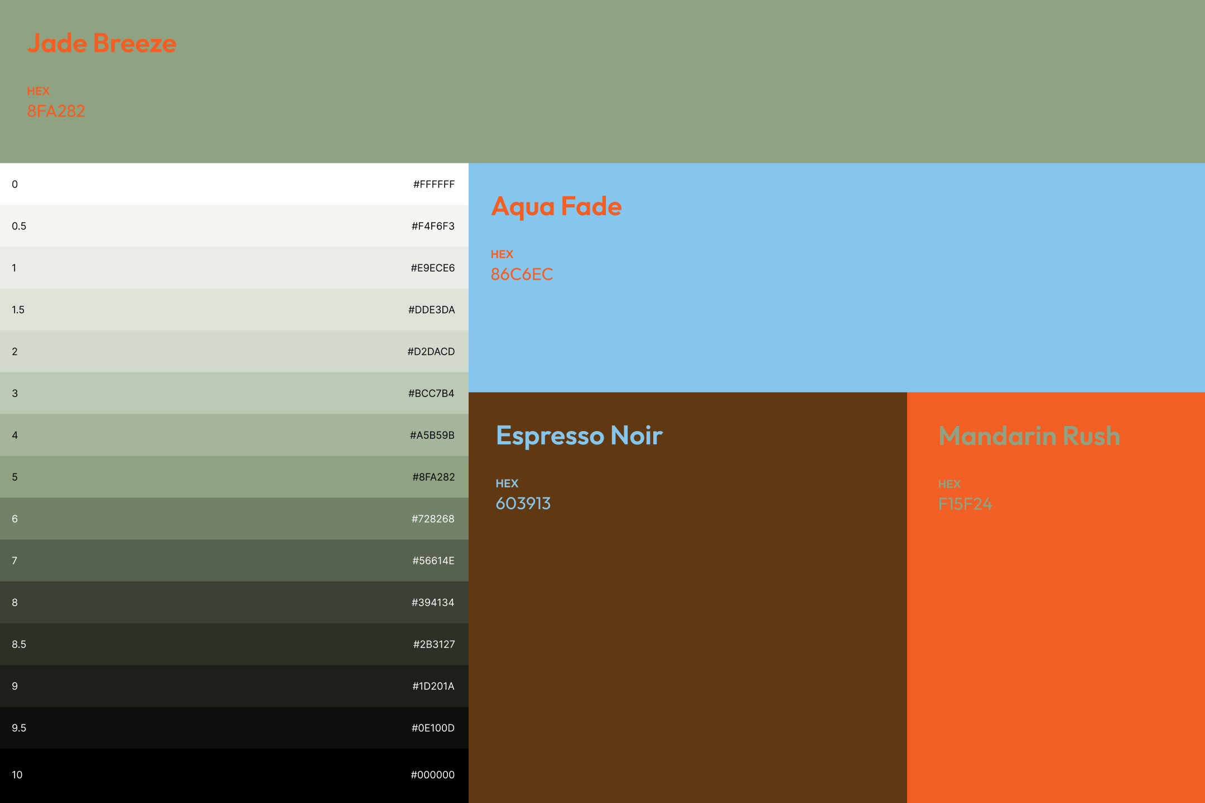Click the Espresso Noir heading

(579, 436)
